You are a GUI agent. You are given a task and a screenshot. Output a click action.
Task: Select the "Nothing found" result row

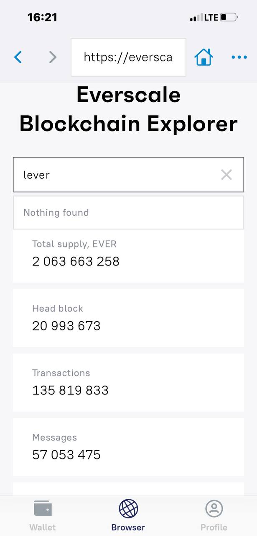pyautogui.click(x=128, y=212)
